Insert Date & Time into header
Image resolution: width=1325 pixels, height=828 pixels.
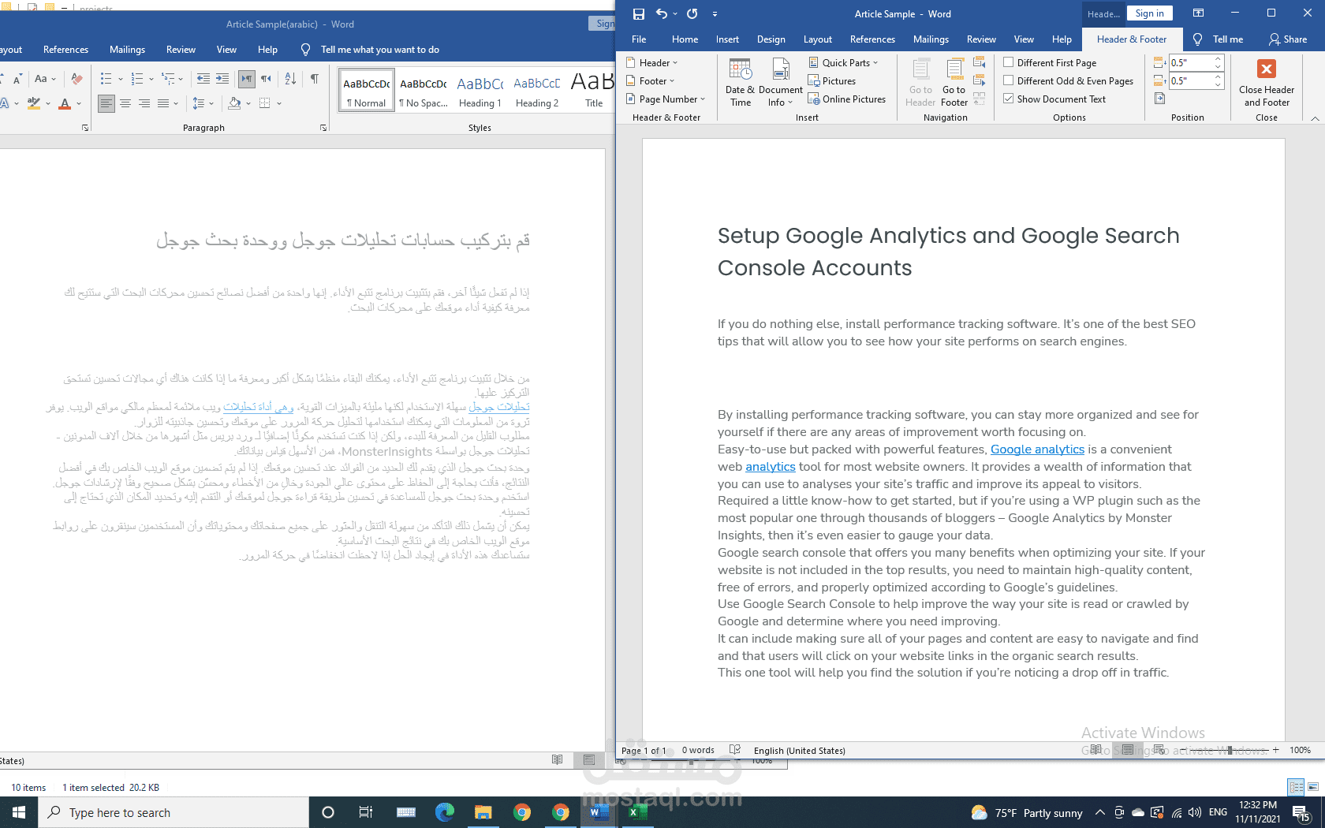(x=741, y=82)
